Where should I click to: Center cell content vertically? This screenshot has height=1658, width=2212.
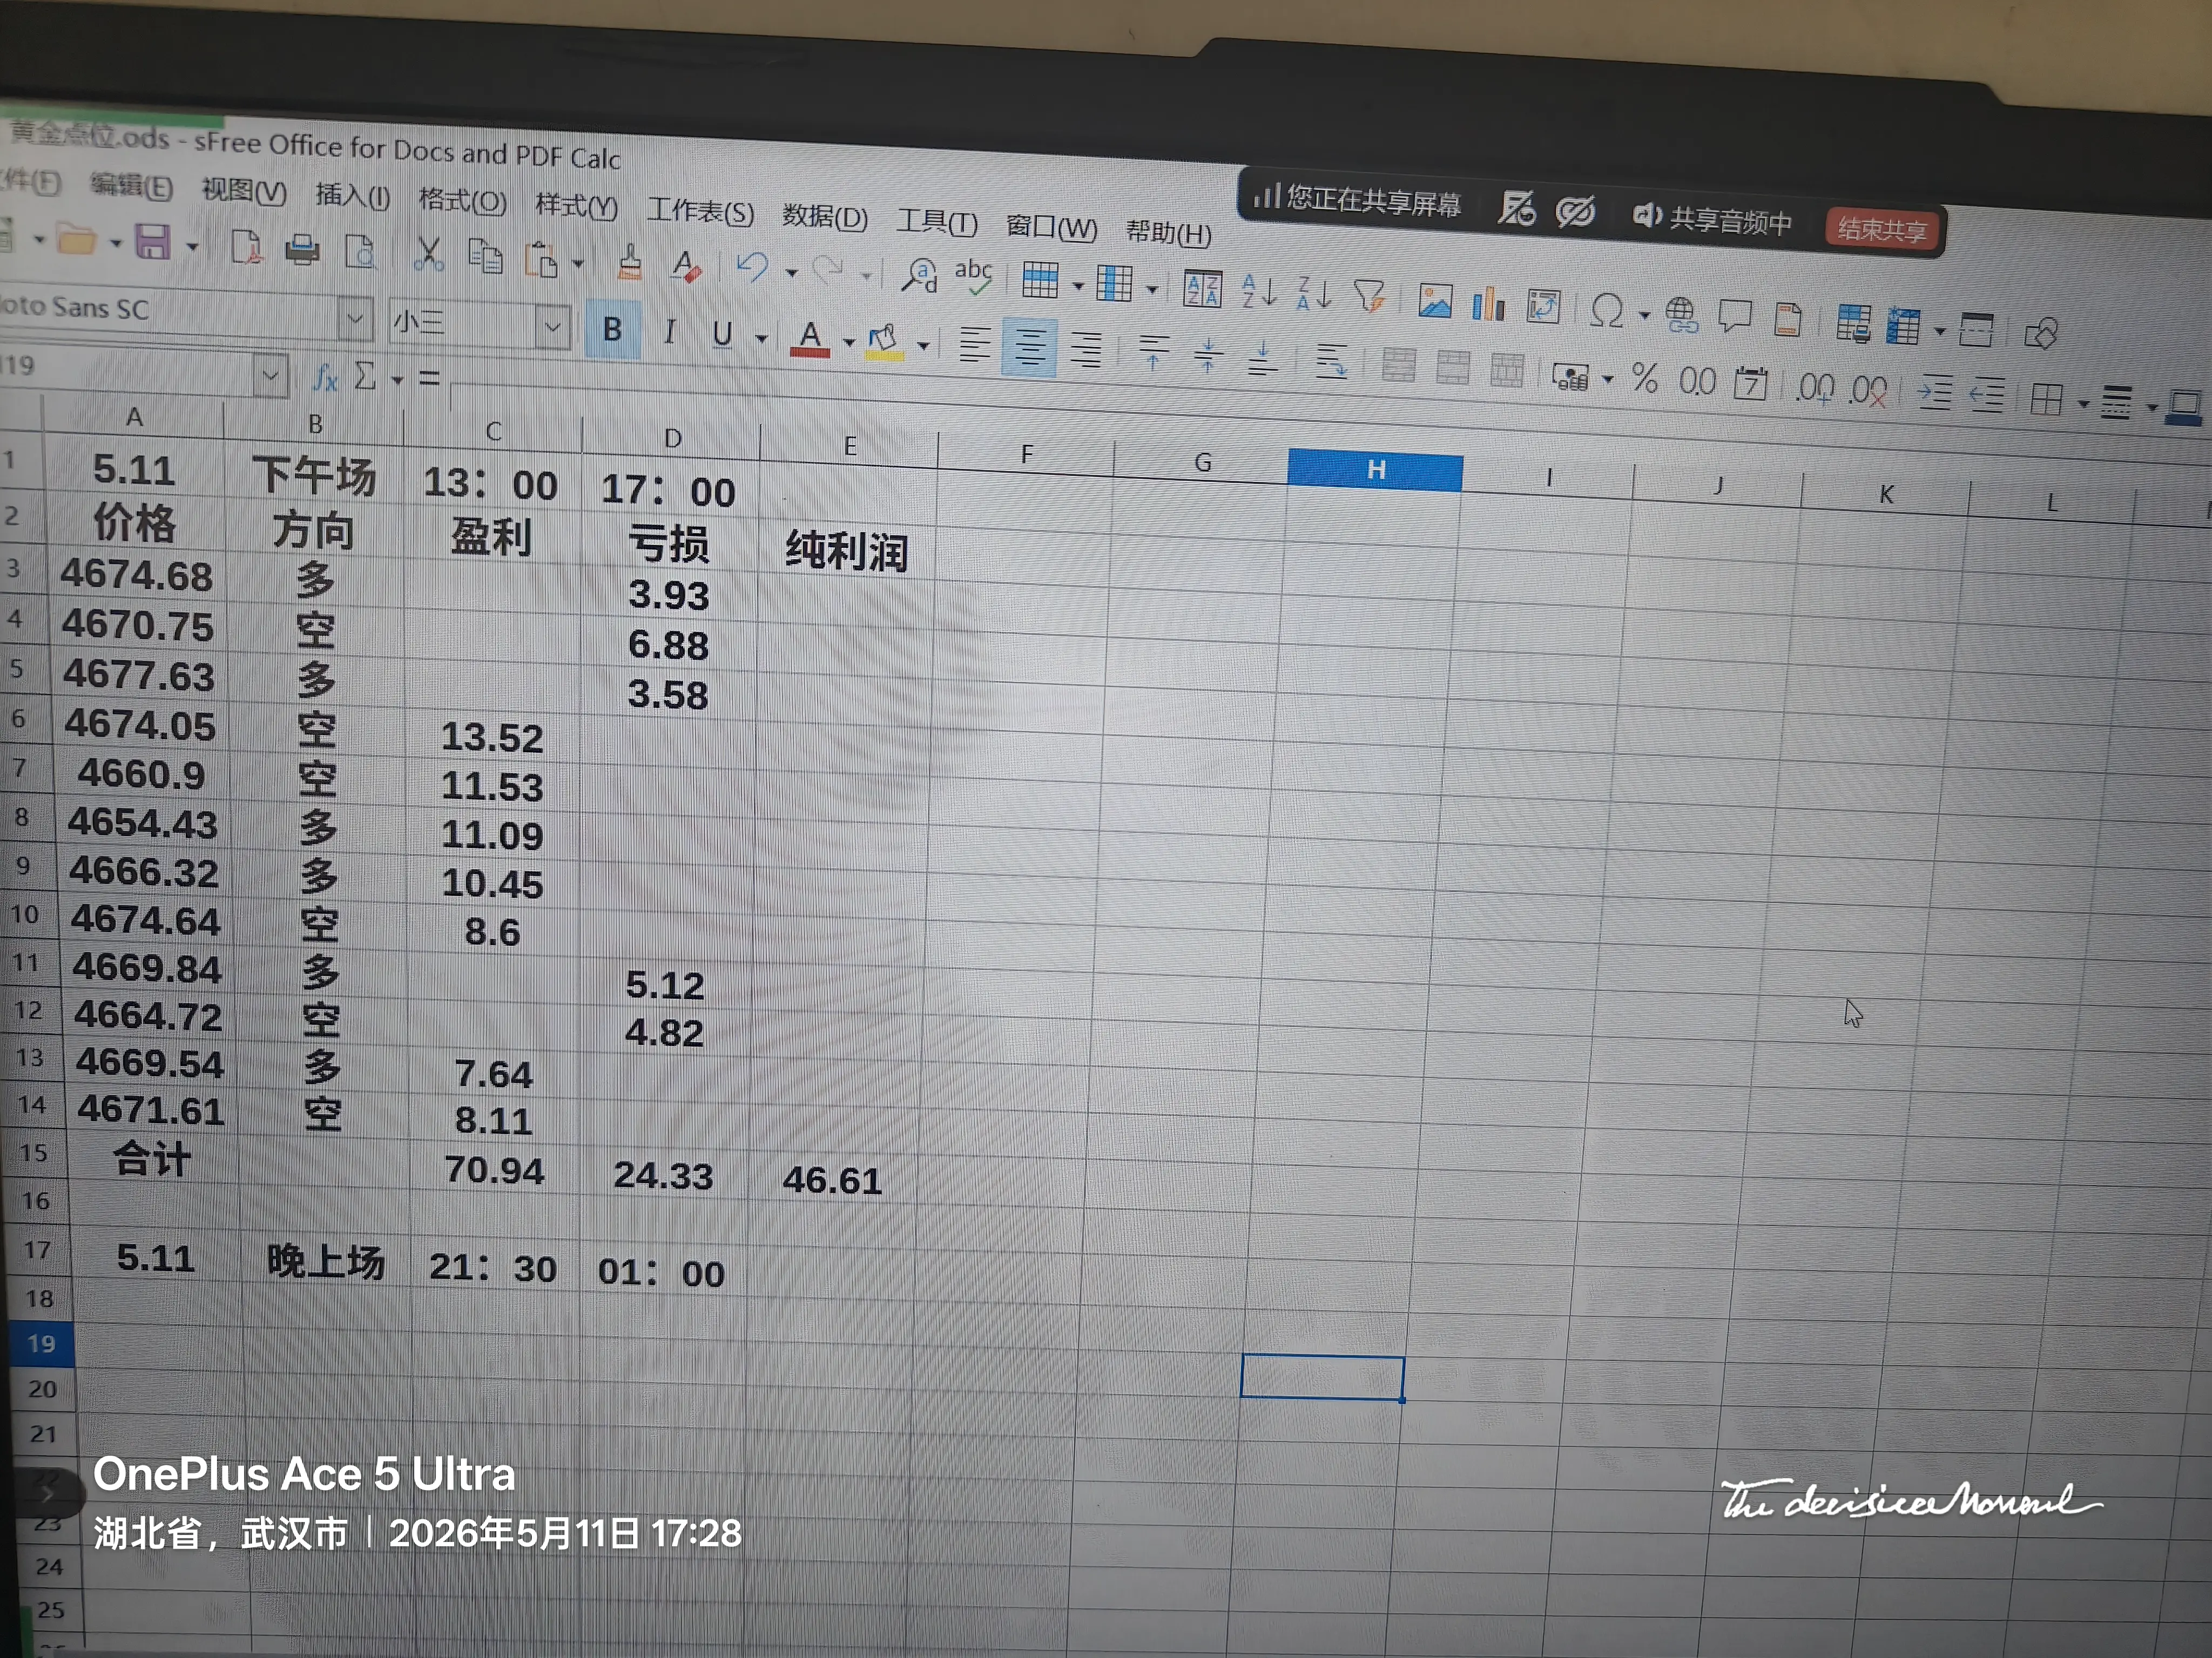[x=1209, y=355]
